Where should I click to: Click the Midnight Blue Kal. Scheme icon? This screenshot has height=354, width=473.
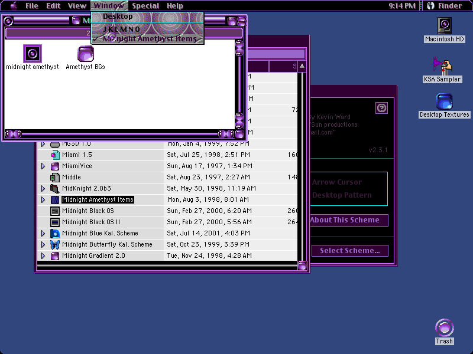click(55, 233)
